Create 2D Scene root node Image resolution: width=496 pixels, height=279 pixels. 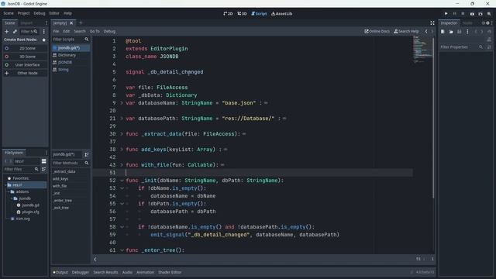tap(25, 48)
